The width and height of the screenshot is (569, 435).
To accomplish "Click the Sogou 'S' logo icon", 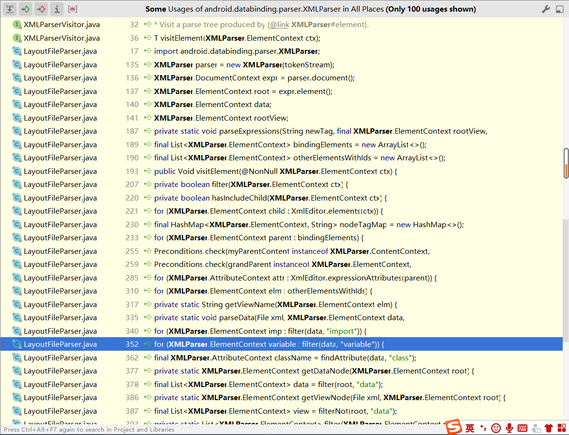I will pos(454,428).
